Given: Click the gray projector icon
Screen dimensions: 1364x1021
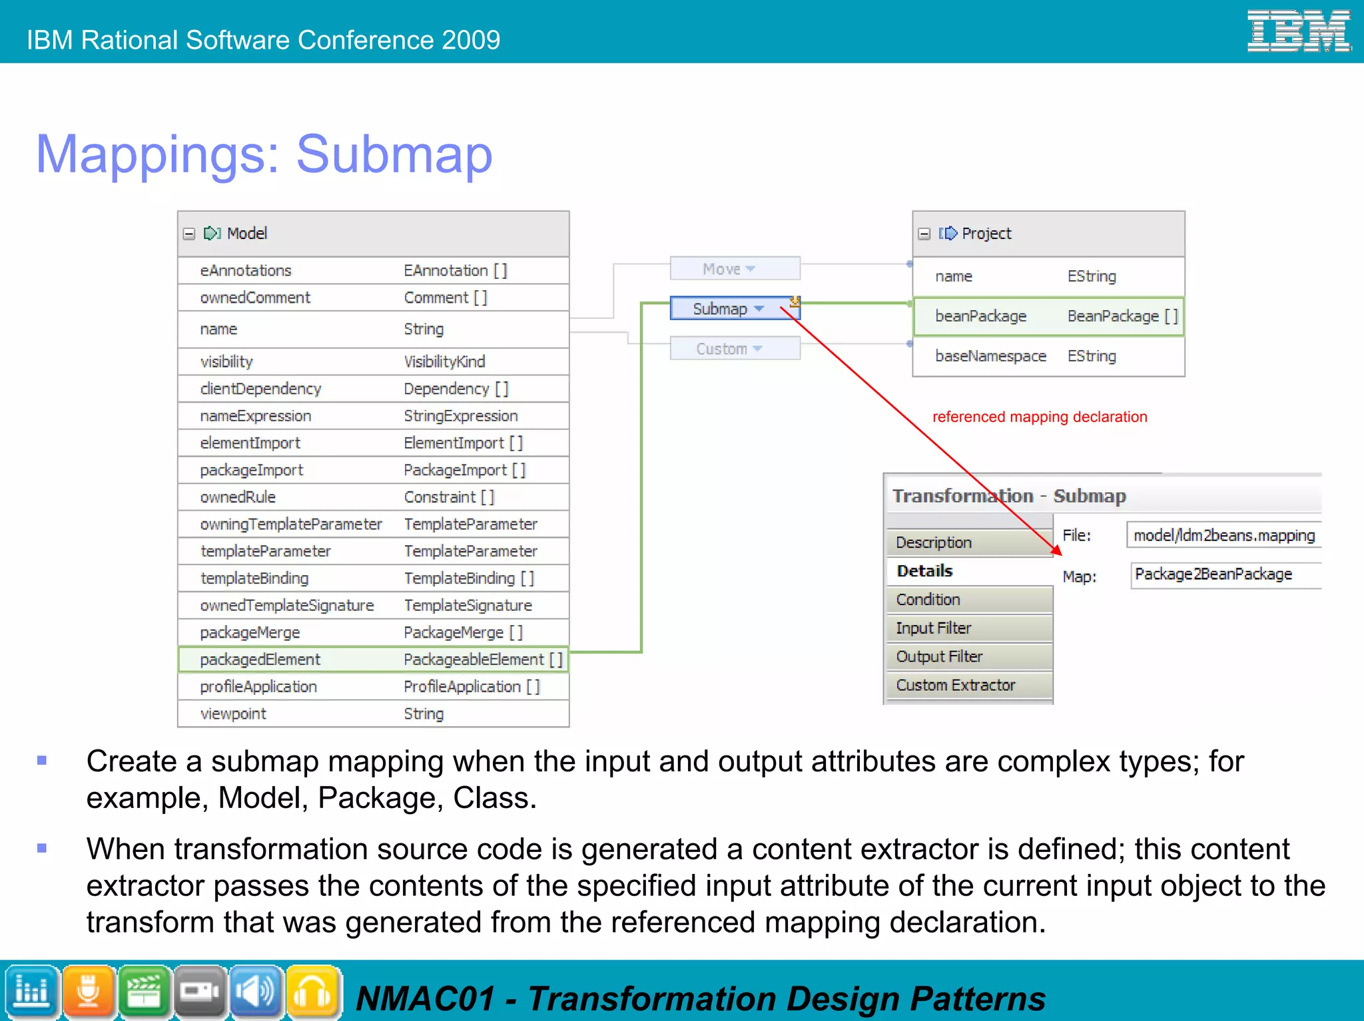Looking at the screenshot, I should pos(200,991).
